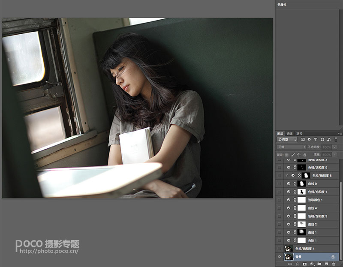
Task: Click mask link icon on 曲线 1 layer
Action: 295,232
